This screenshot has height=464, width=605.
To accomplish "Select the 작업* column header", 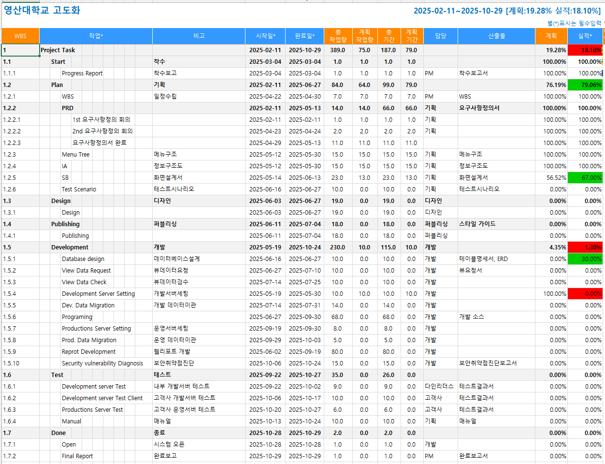I will (96, 36).
